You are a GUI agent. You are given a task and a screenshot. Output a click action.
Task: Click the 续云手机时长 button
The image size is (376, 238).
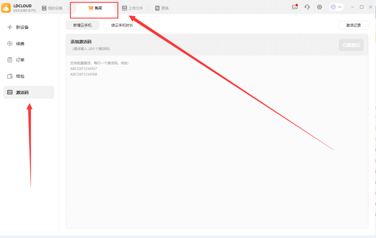click(122, 25)
